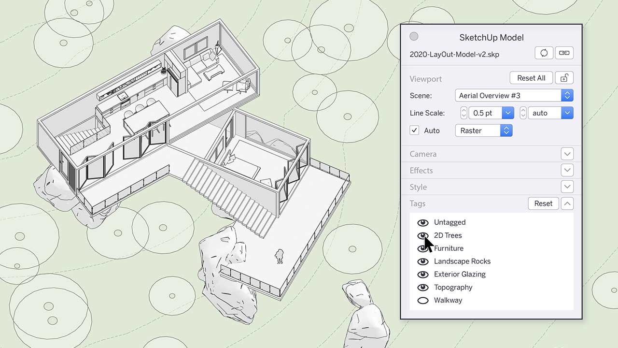
Task: Expand the Camera section
Action: [x=567, y=154]
